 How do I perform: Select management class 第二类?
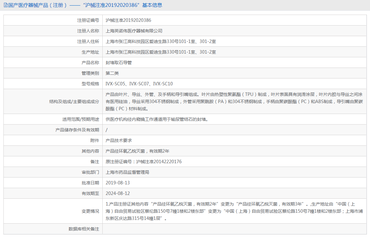112,73
